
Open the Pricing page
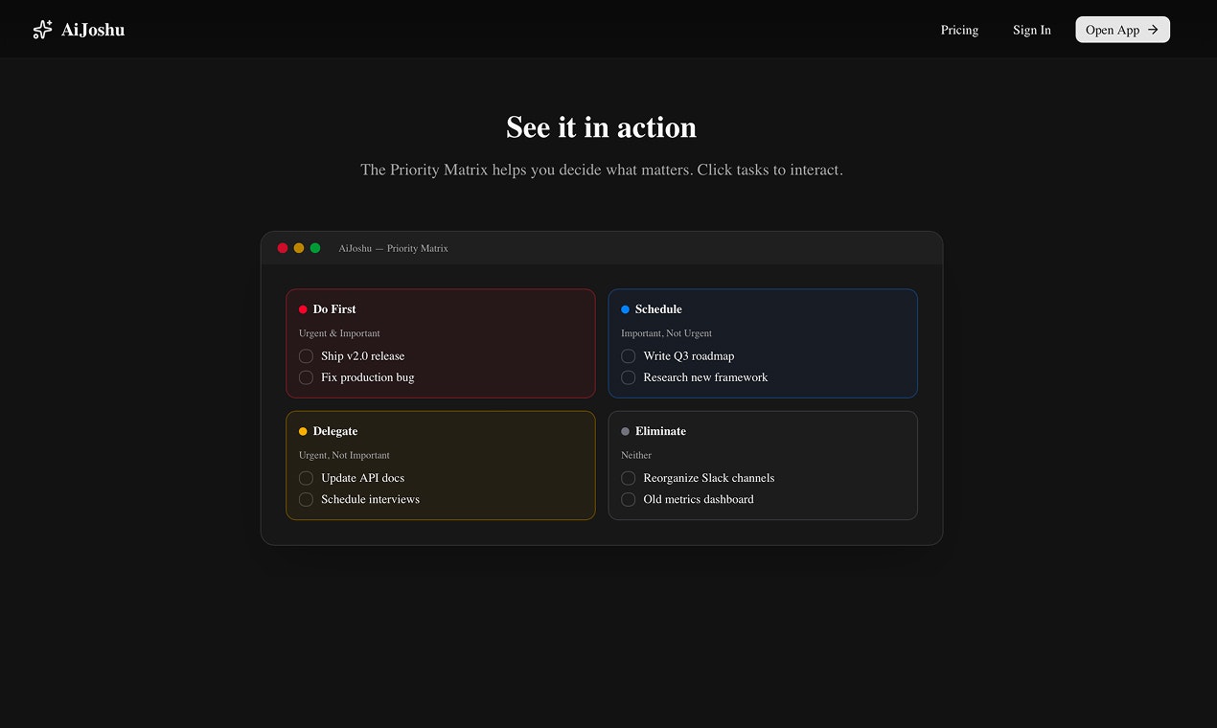(959, 30)
